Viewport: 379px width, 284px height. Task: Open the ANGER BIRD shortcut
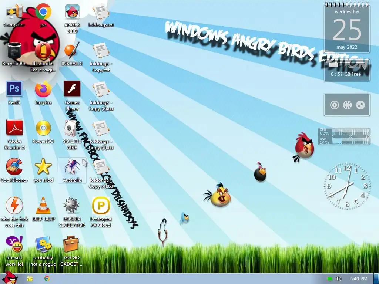click(72, 19)
